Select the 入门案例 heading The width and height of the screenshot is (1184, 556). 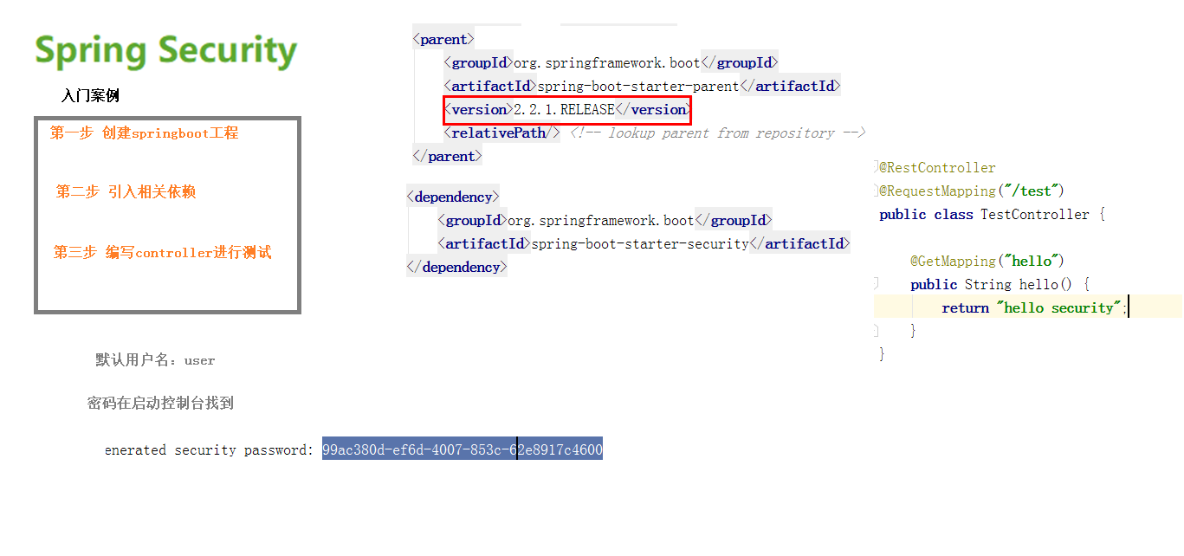[x=90, y=96]
